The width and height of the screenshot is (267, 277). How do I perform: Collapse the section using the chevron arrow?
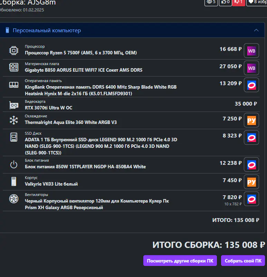pos(256,30)
